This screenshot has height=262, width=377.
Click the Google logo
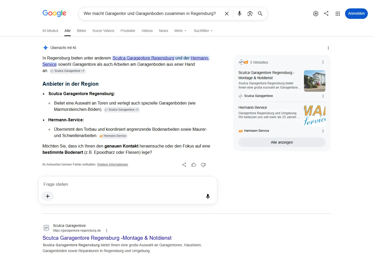point(54,13)
